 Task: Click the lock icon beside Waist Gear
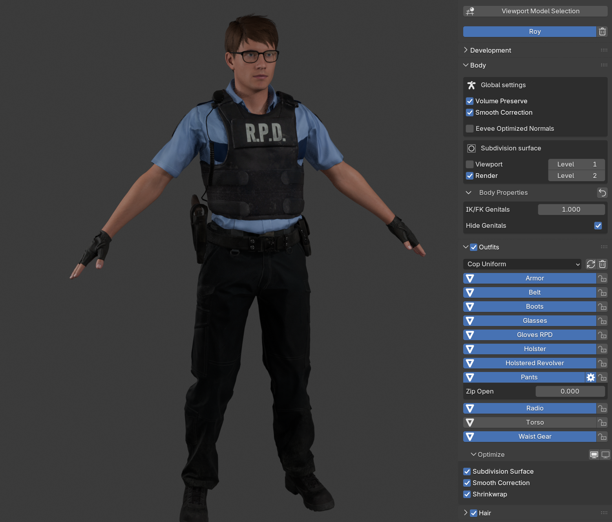point(602,437)
